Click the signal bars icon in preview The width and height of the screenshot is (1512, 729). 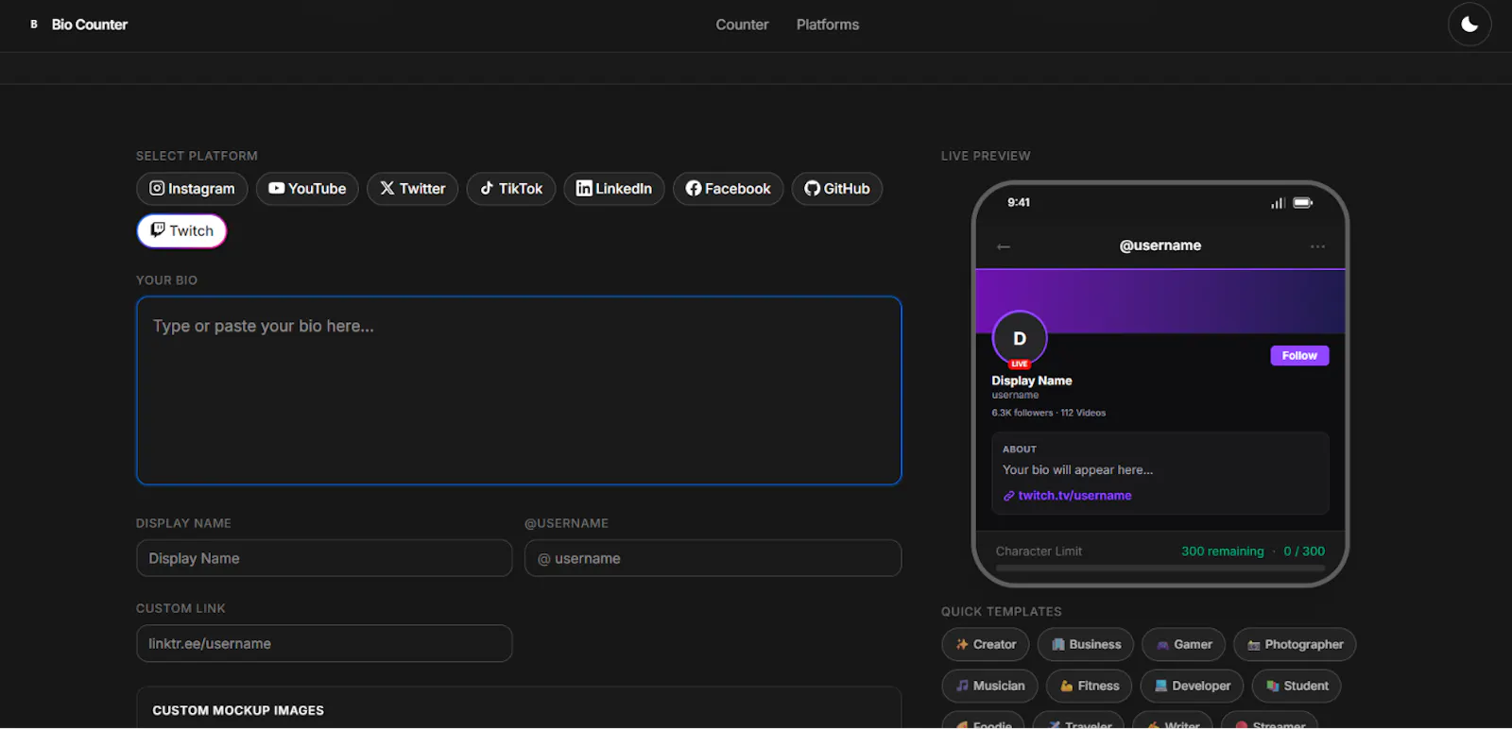click(x=1279, y=203)
